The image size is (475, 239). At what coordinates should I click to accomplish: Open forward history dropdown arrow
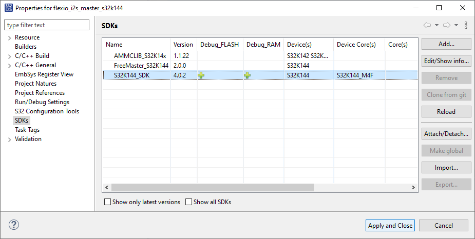tap(456, 25)
